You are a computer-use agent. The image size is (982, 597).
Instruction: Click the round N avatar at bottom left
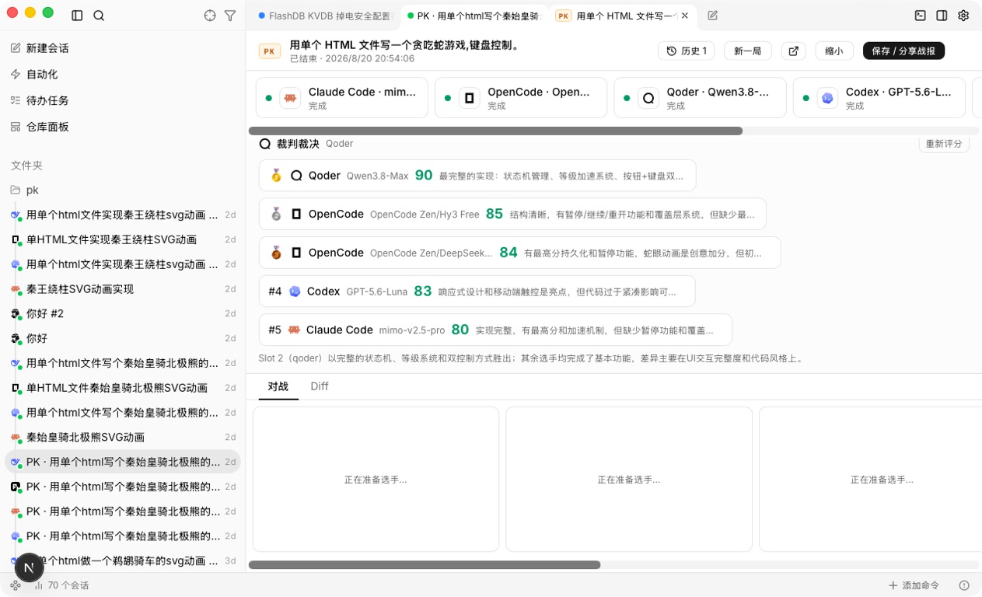pos(29,568)
